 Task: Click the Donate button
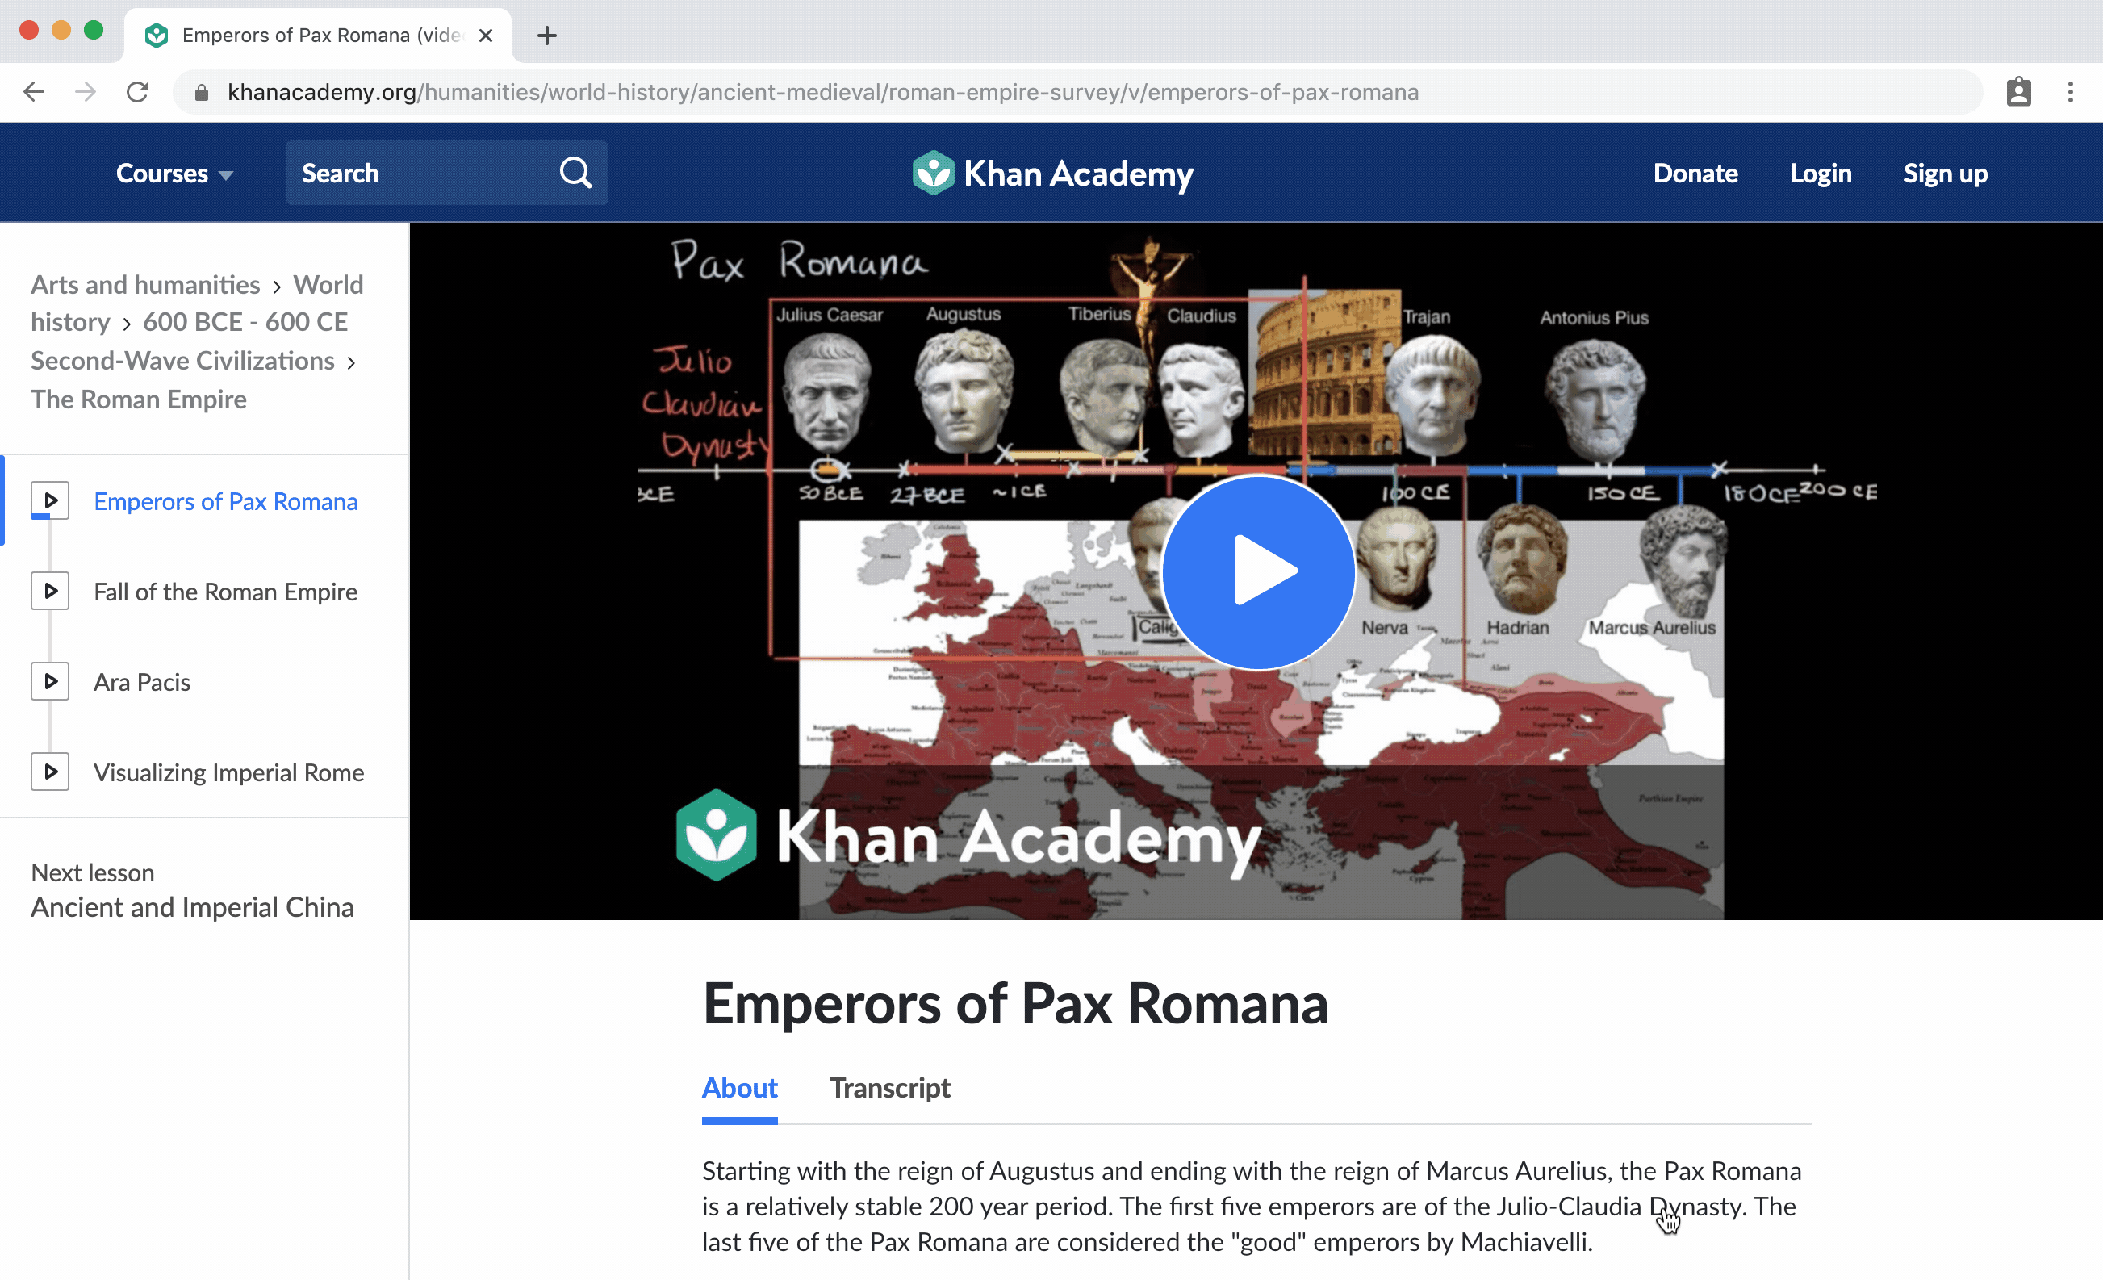[x=1695, y=173]
